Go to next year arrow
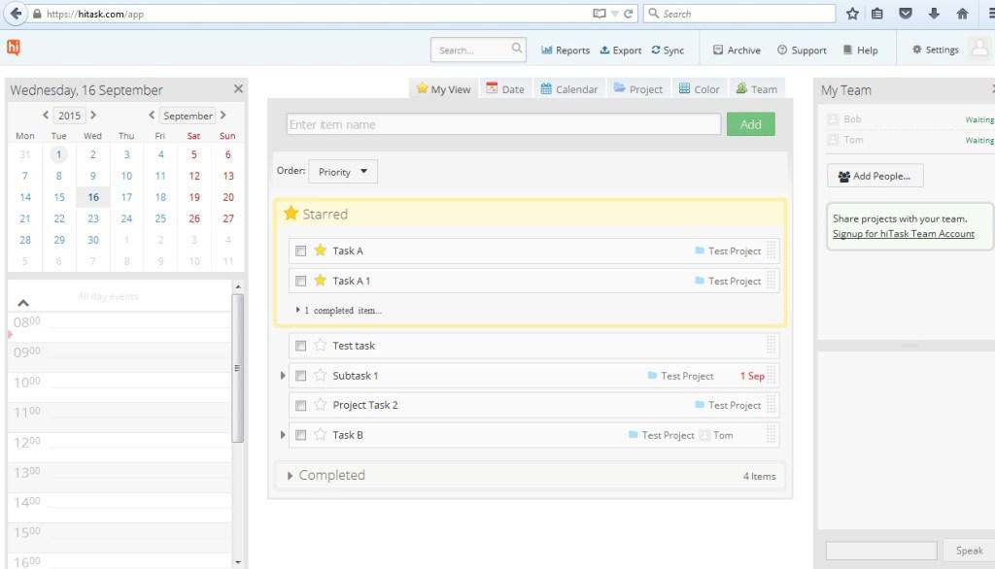The image size is (995, 569). (x=93, y=115)
